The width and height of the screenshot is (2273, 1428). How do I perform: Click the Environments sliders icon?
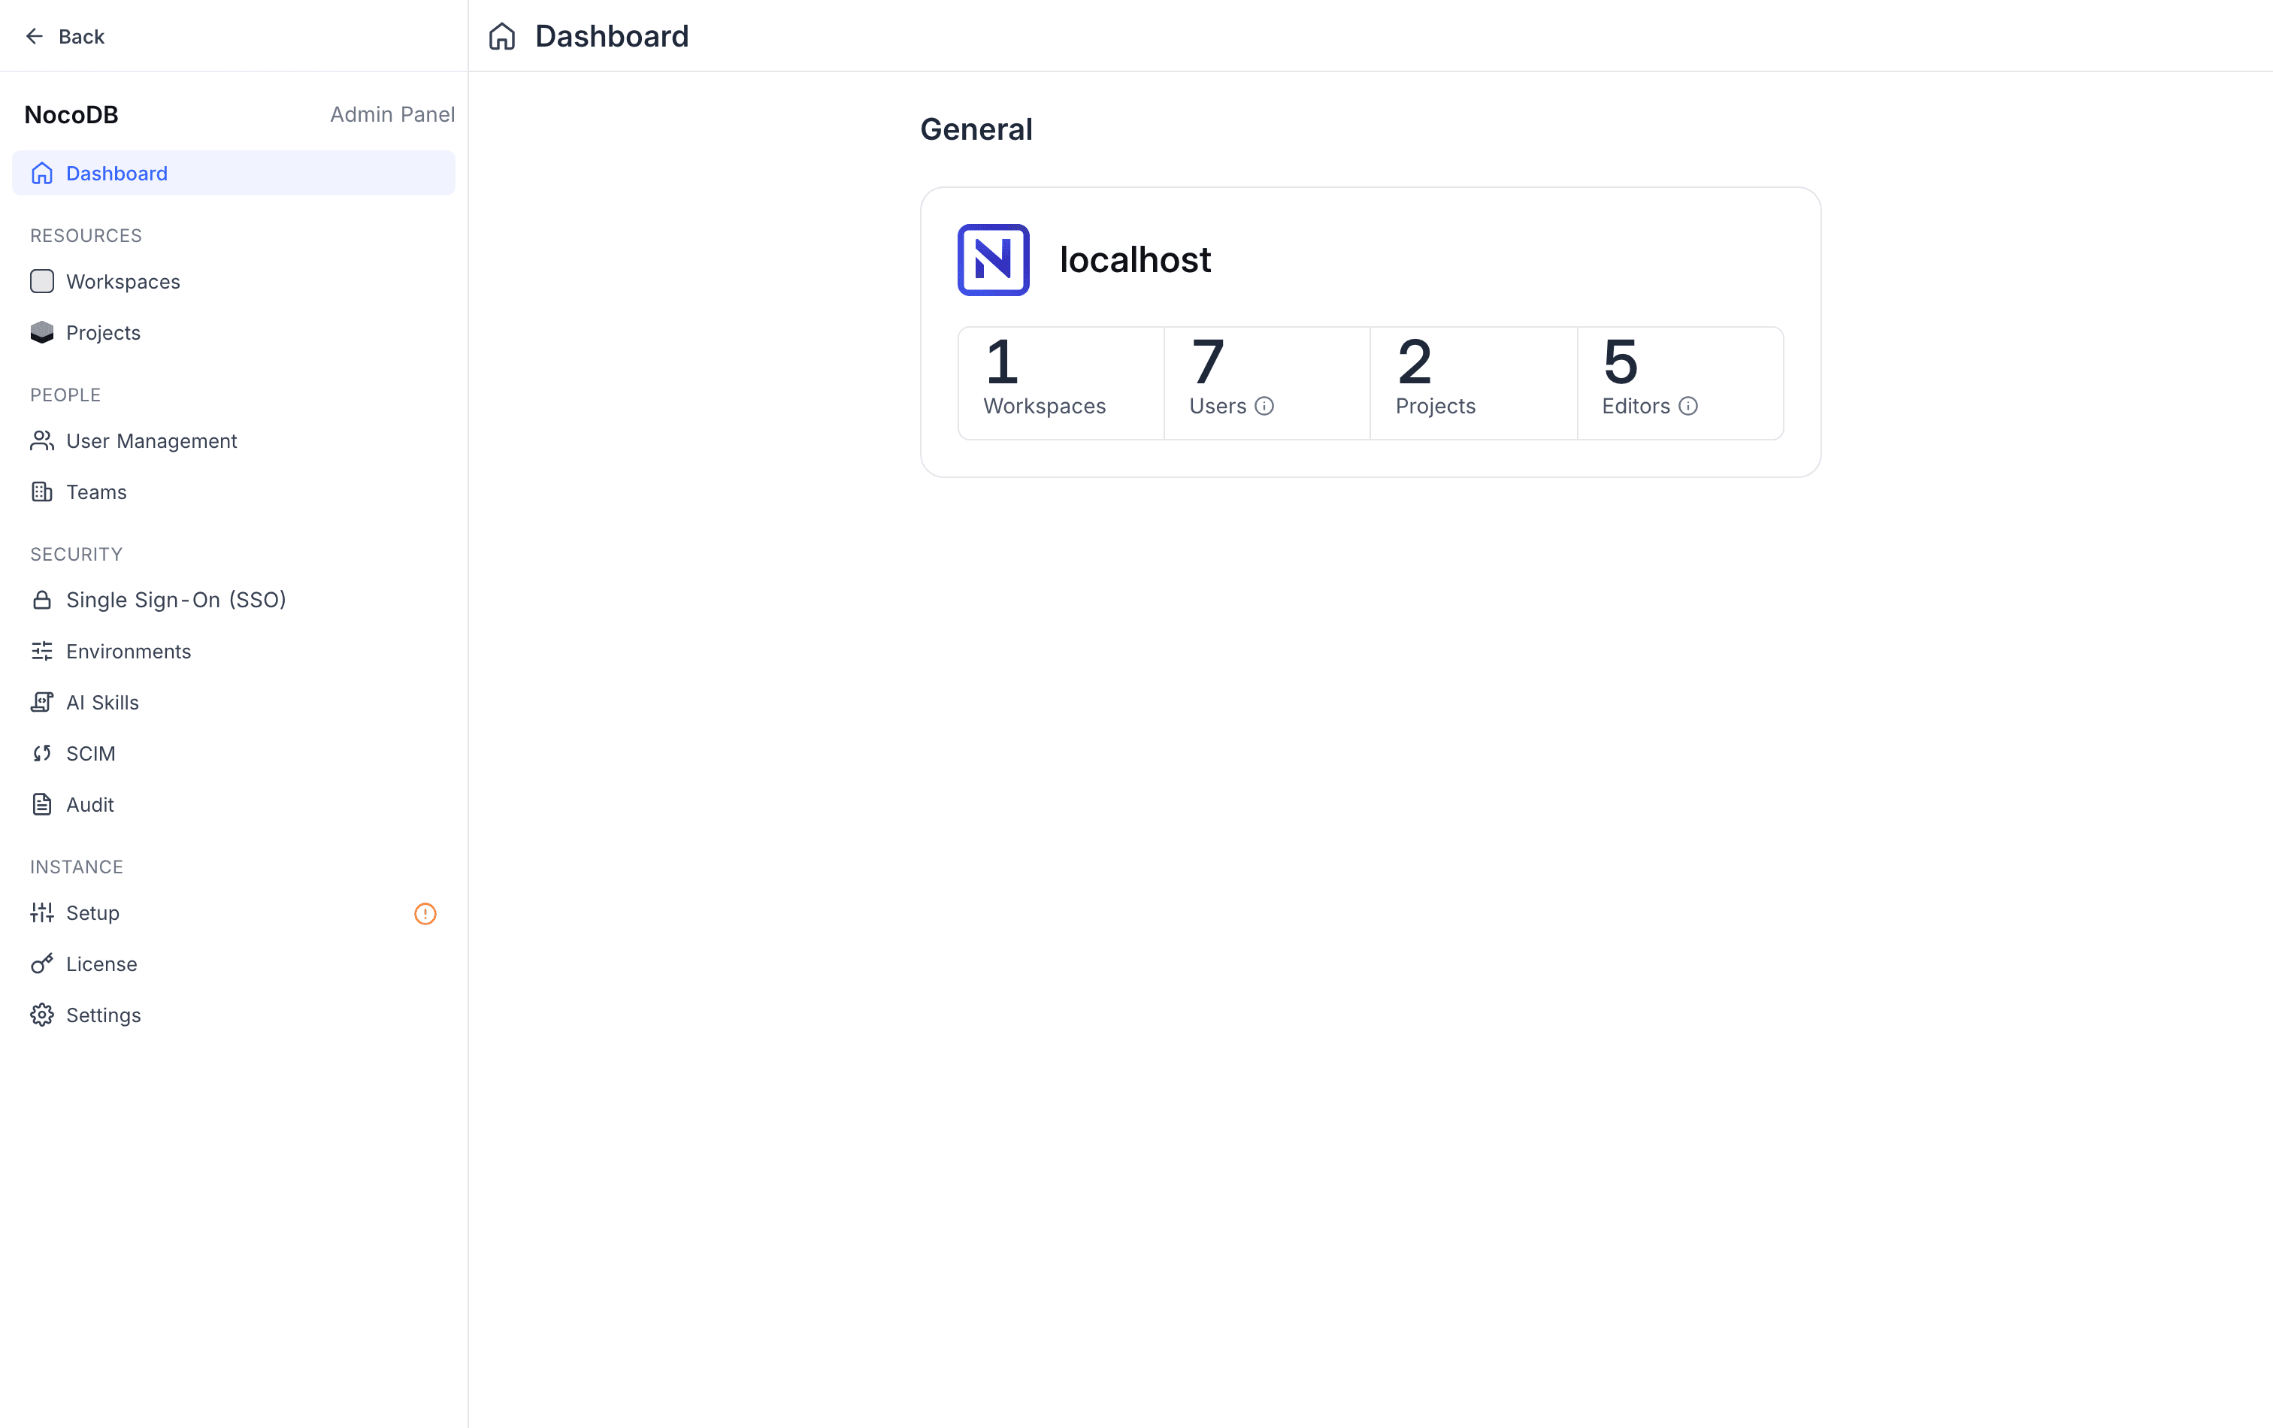coord(41,651)
